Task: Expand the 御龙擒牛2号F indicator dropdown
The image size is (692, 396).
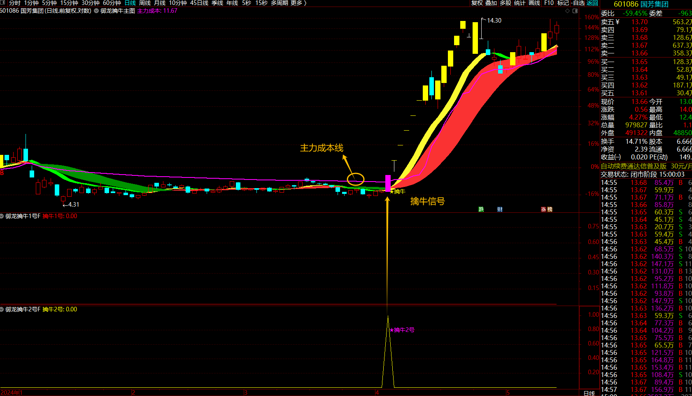Action: pyautogui.click(x=2, y=309)
